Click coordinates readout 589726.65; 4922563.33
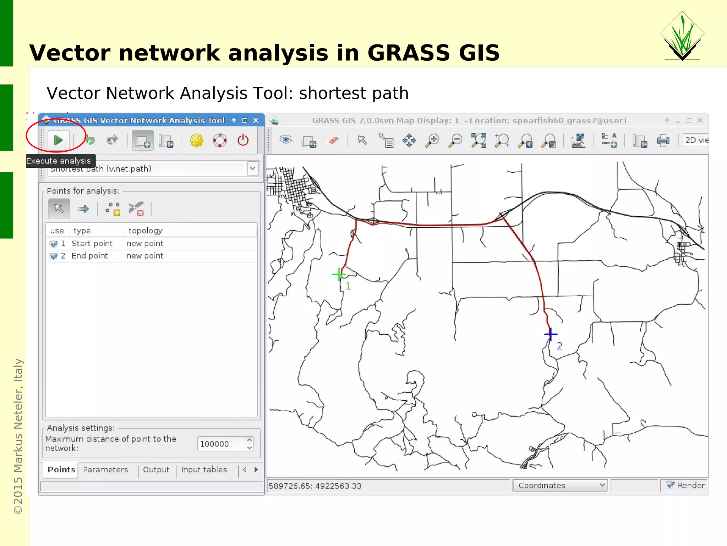The height and width of the screenshot is (546, 727). tap(315, 486)
